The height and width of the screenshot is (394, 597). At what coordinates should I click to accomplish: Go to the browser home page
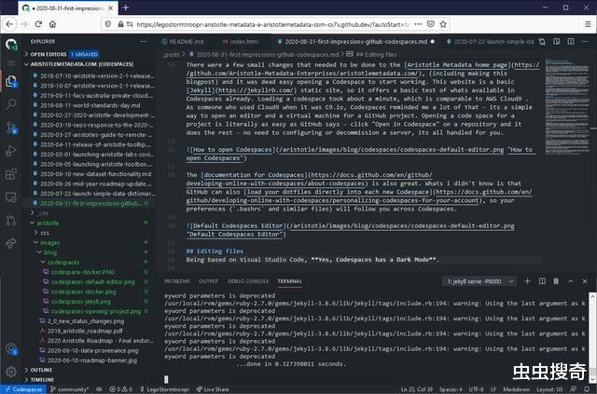(52, 24)
